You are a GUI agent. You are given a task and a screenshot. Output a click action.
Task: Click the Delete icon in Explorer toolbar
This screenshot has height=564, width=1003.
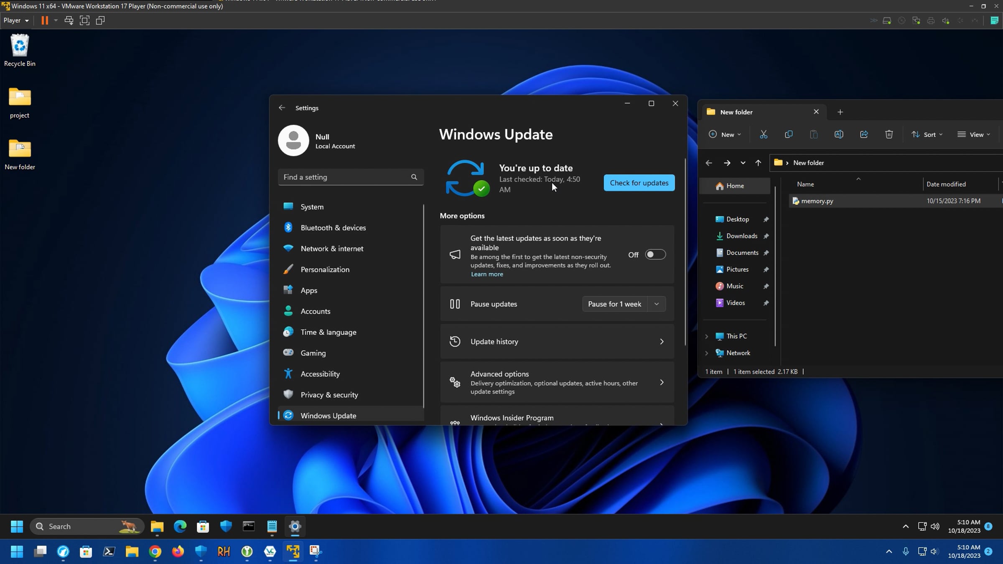pos(889,135)
